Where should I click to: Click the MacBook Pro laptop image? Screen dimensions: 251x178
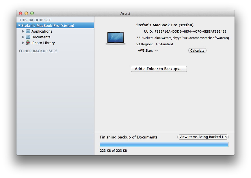[x=116, y=38]
